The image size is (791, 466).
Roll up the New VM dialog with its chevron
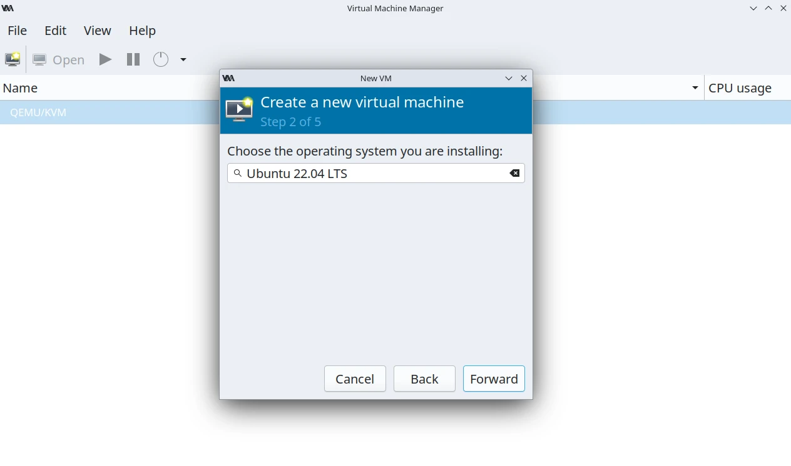[509, 78]
